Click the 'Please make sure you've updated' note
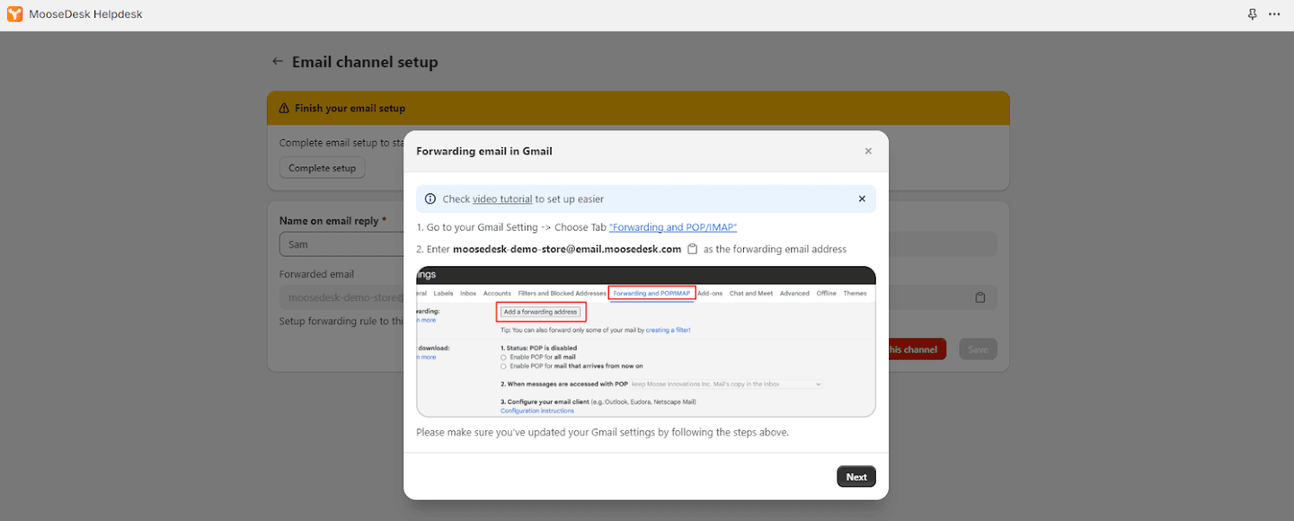This screenshot has width=1294, height=521. (x=602, y=432)
